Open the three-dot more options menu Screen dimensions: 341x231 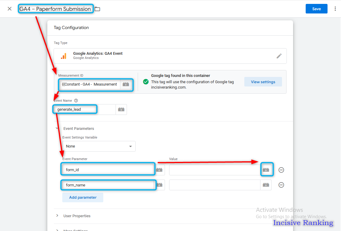pos(335,9)
